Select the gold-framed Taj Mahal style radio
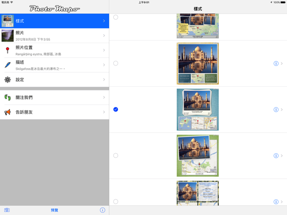 pyautogui.click(x=115, y=63)
